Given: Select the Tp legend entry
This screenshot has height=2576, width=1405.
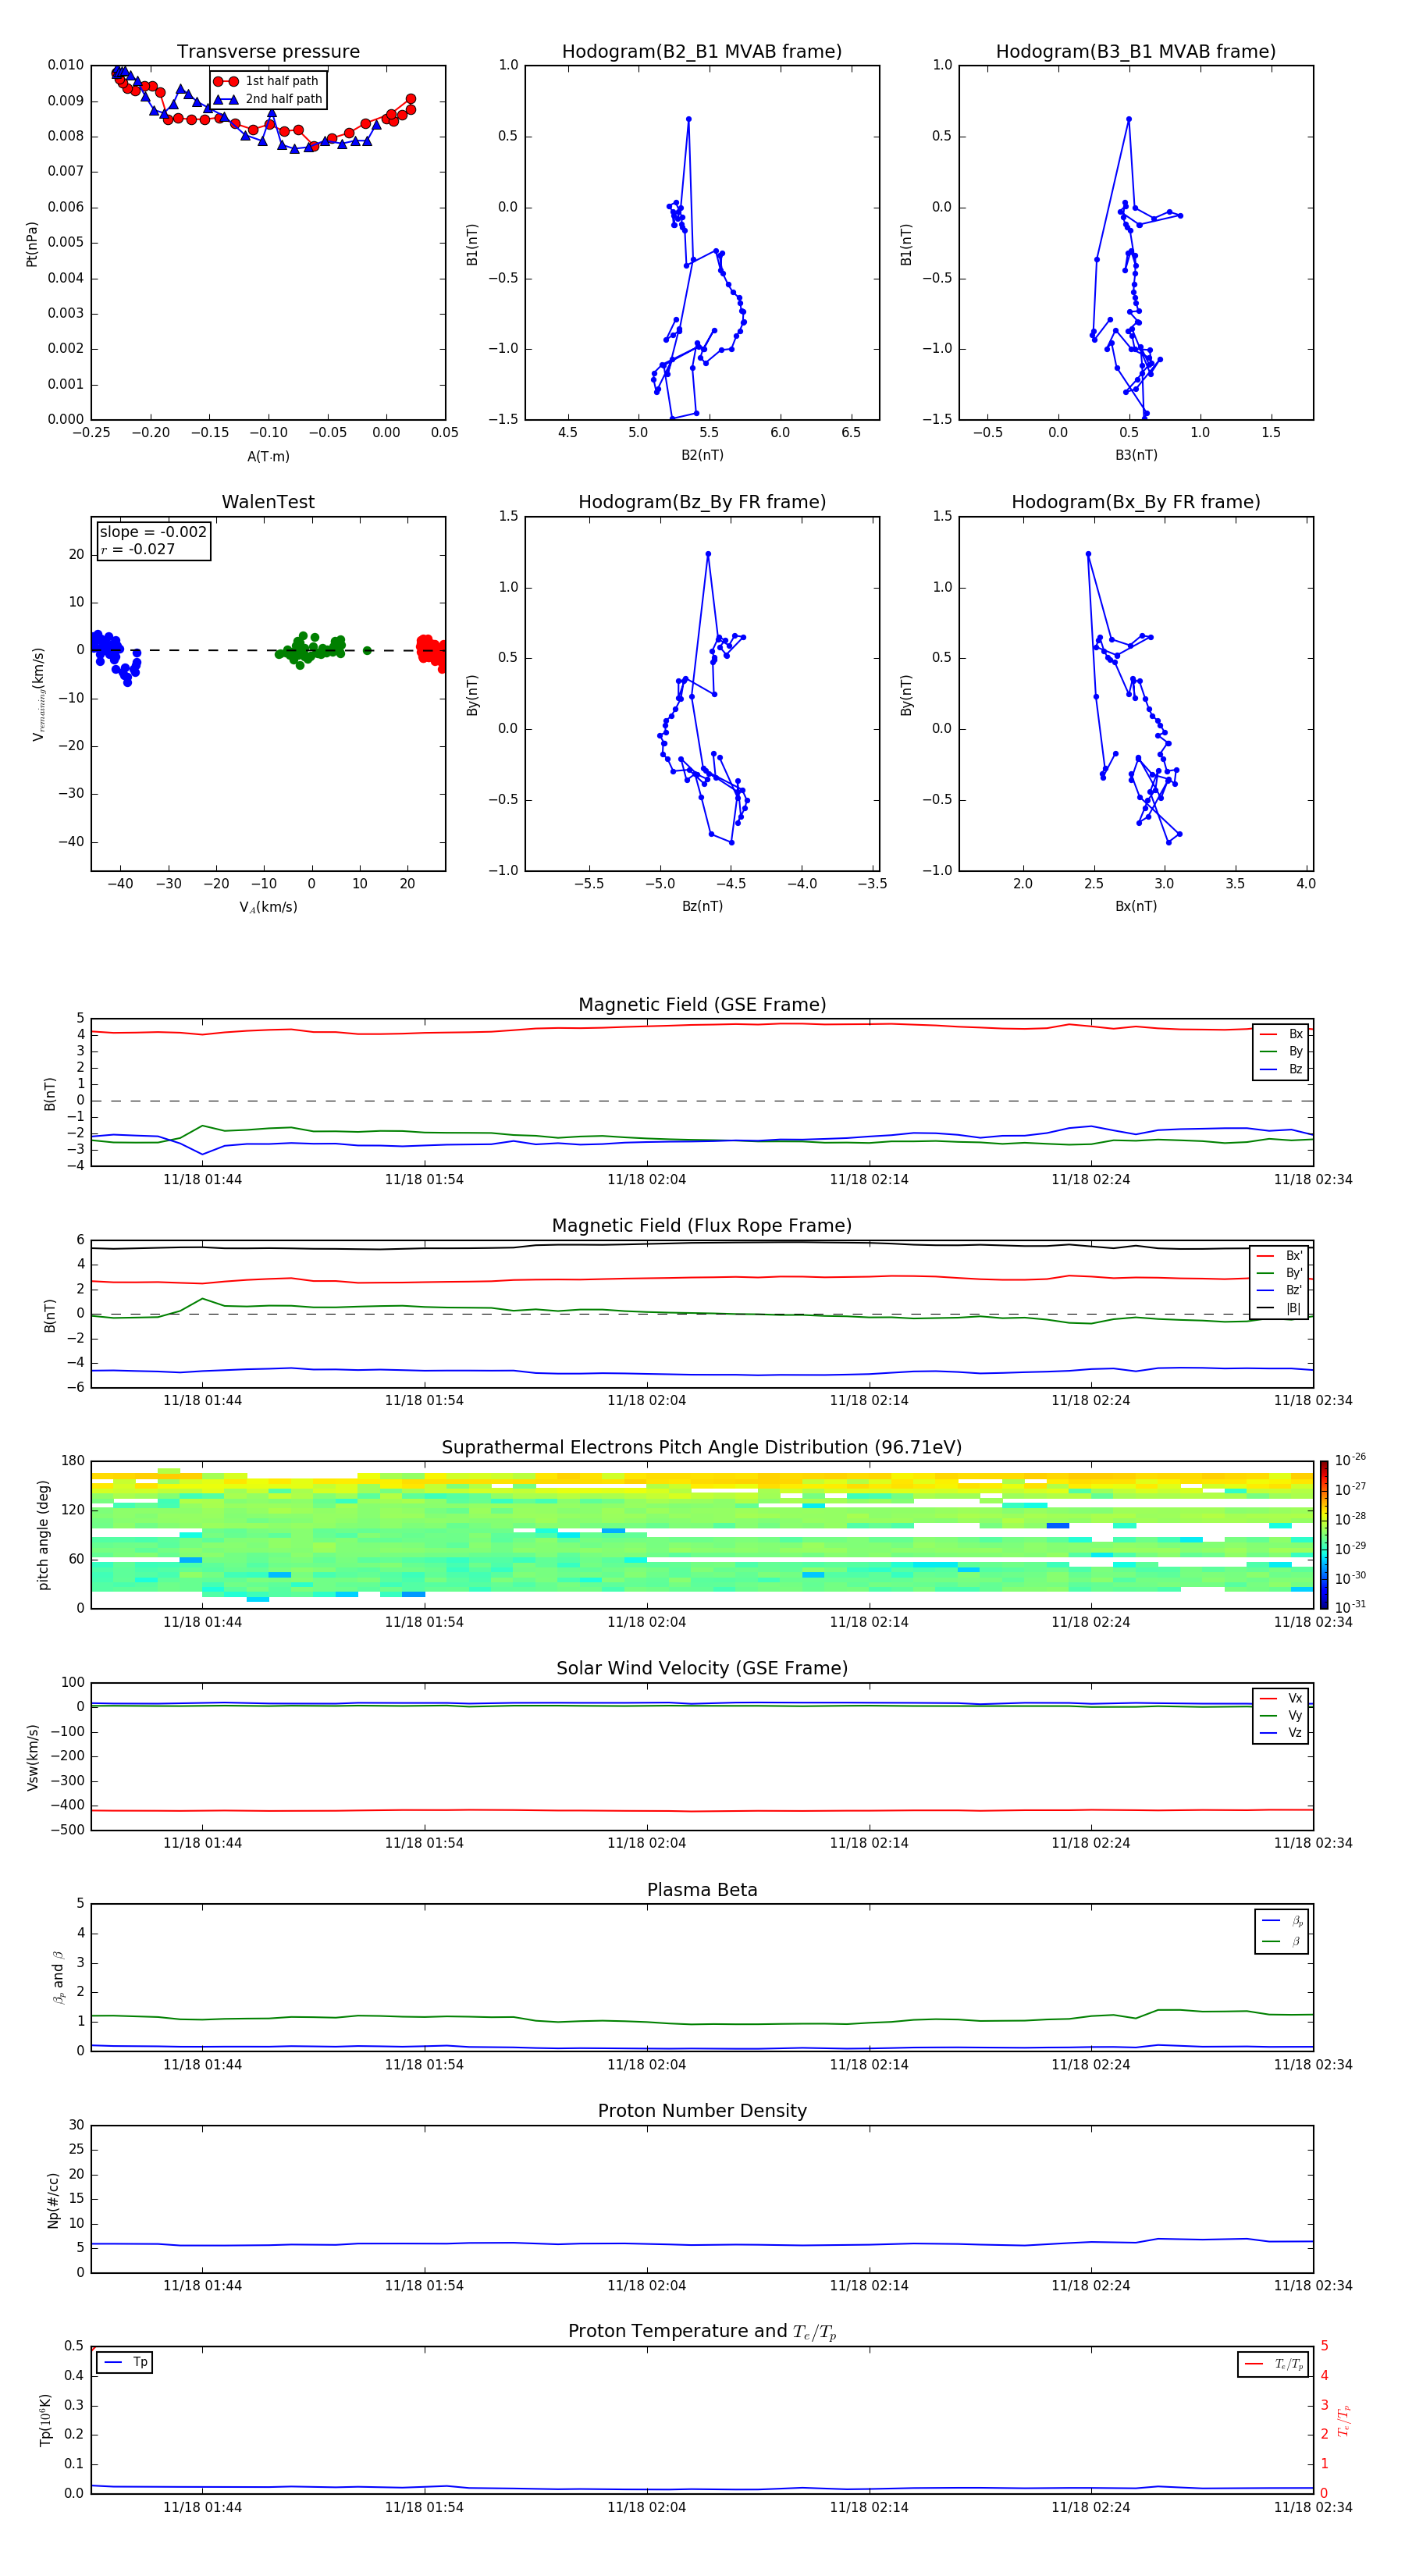Looking at the screenshot, I should (x=125, y=2363).
